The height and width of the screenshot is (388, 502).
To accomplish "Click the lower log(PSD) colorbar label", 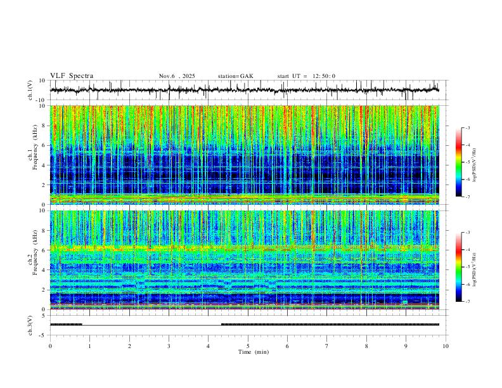I will 474,269.
